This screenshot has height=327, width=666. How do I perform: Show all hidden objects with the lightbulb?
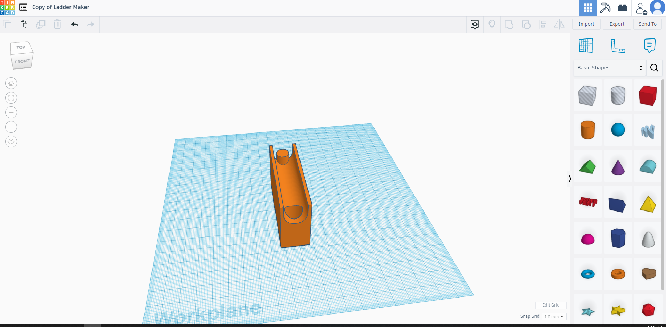coord(492,24)
